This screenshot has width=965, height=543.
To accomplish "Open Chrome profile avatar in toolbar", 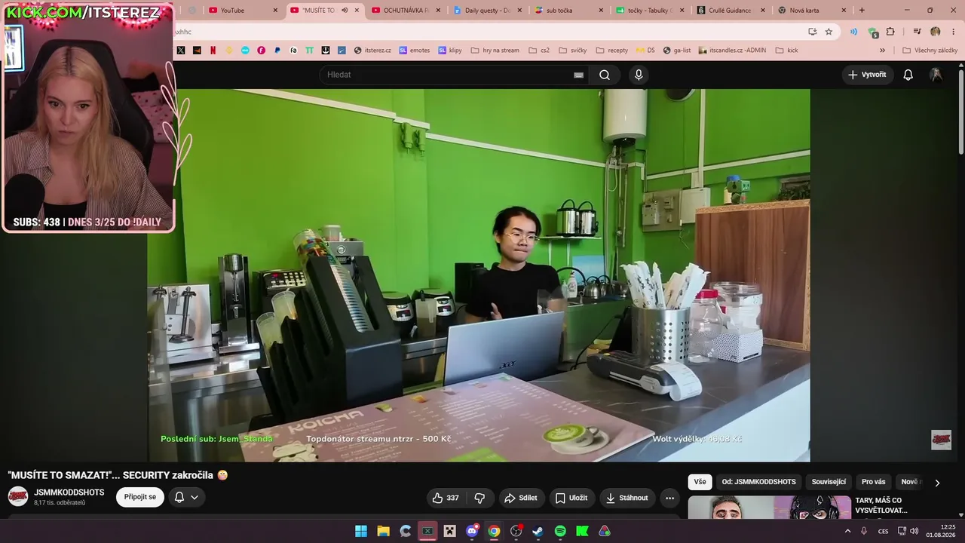I will [x=936, y=32].
